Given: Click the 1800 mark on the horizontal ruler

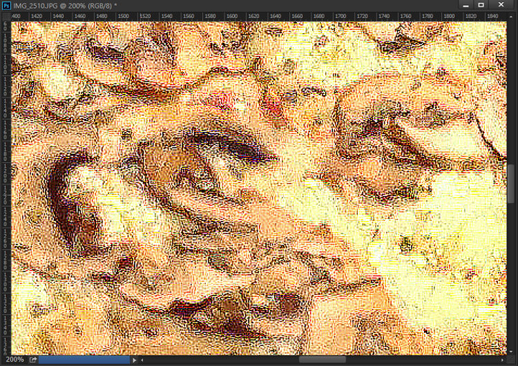Looking at the screenshot, I should pyautogui.click(x=449, y=16).
